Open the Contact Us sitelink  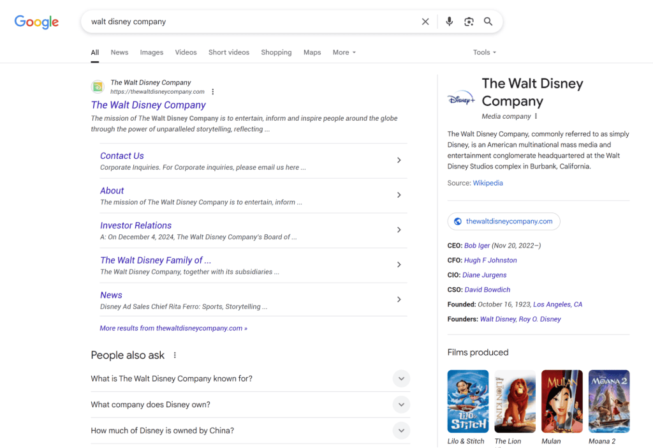pos(122,156)
